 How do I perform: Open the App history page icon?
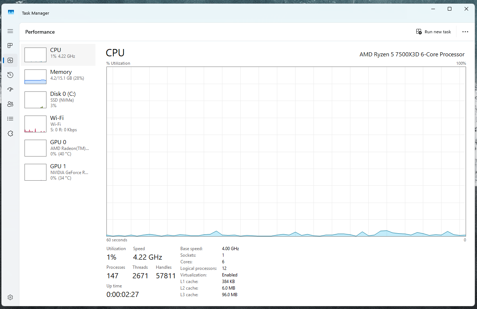point(10,75)
